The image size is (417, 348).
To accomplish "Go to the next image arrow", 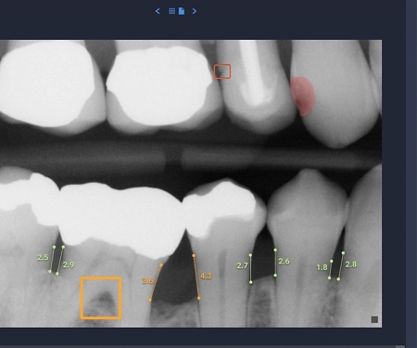I will (x=195, y=11).
